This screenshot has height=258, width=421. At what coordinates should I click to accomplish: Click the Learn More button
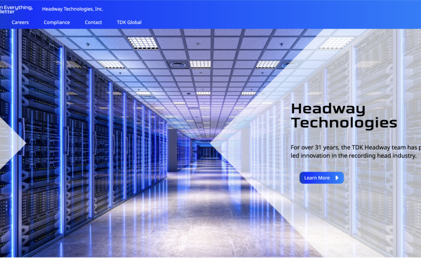point(321,178)
